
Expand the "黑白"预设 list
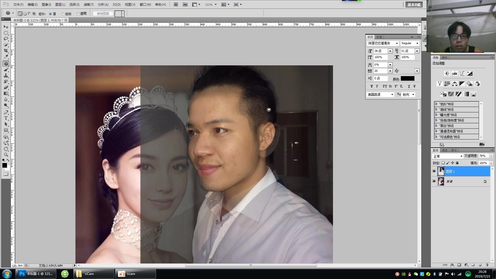point(436,126)
